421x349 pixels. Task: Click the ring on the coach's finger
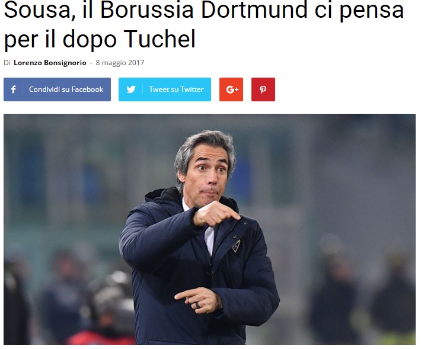click(x=197, y=306)
